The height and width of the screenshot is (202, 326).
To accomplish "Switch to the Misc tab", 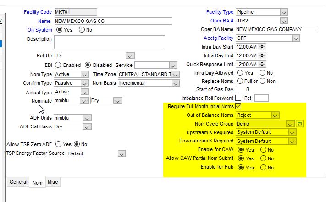I will click(x=53, y=182).
